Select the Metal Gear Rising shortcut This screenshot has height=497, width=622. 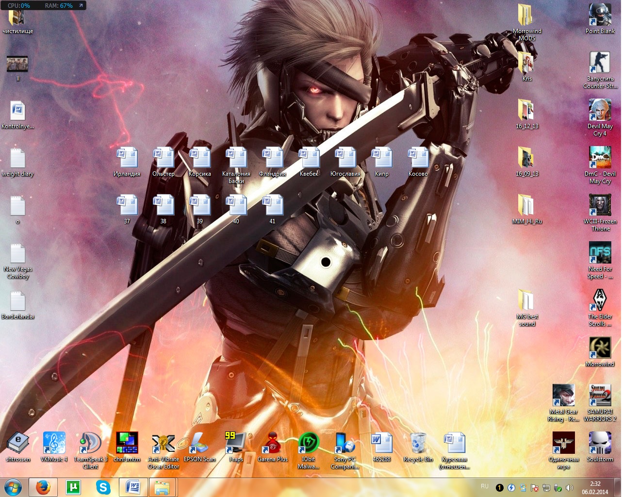coord(563,396)
